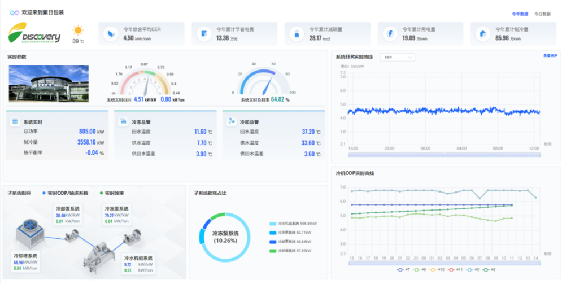The image size is (562, 284).
Task: Toggle the #7 series in COP legend
Action: pyautogui.click(x=403, y=270)
